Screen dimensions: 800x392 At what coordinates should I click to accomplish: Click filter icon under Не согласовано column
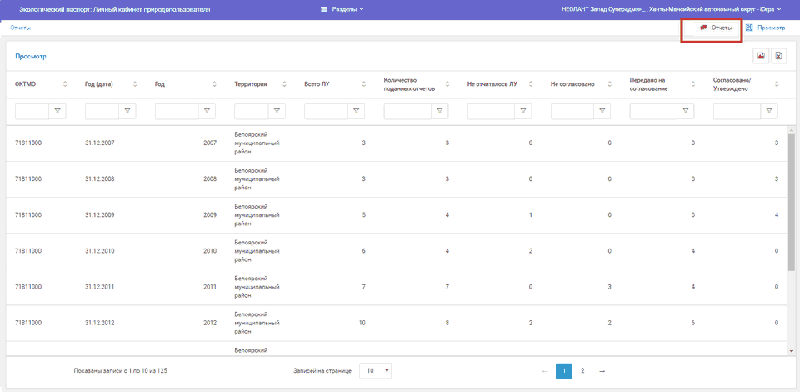point(602,111)
